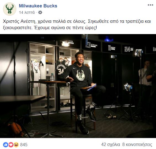
Task: Click the red heart Love reaction icon
Action: [x=11, y=145]
